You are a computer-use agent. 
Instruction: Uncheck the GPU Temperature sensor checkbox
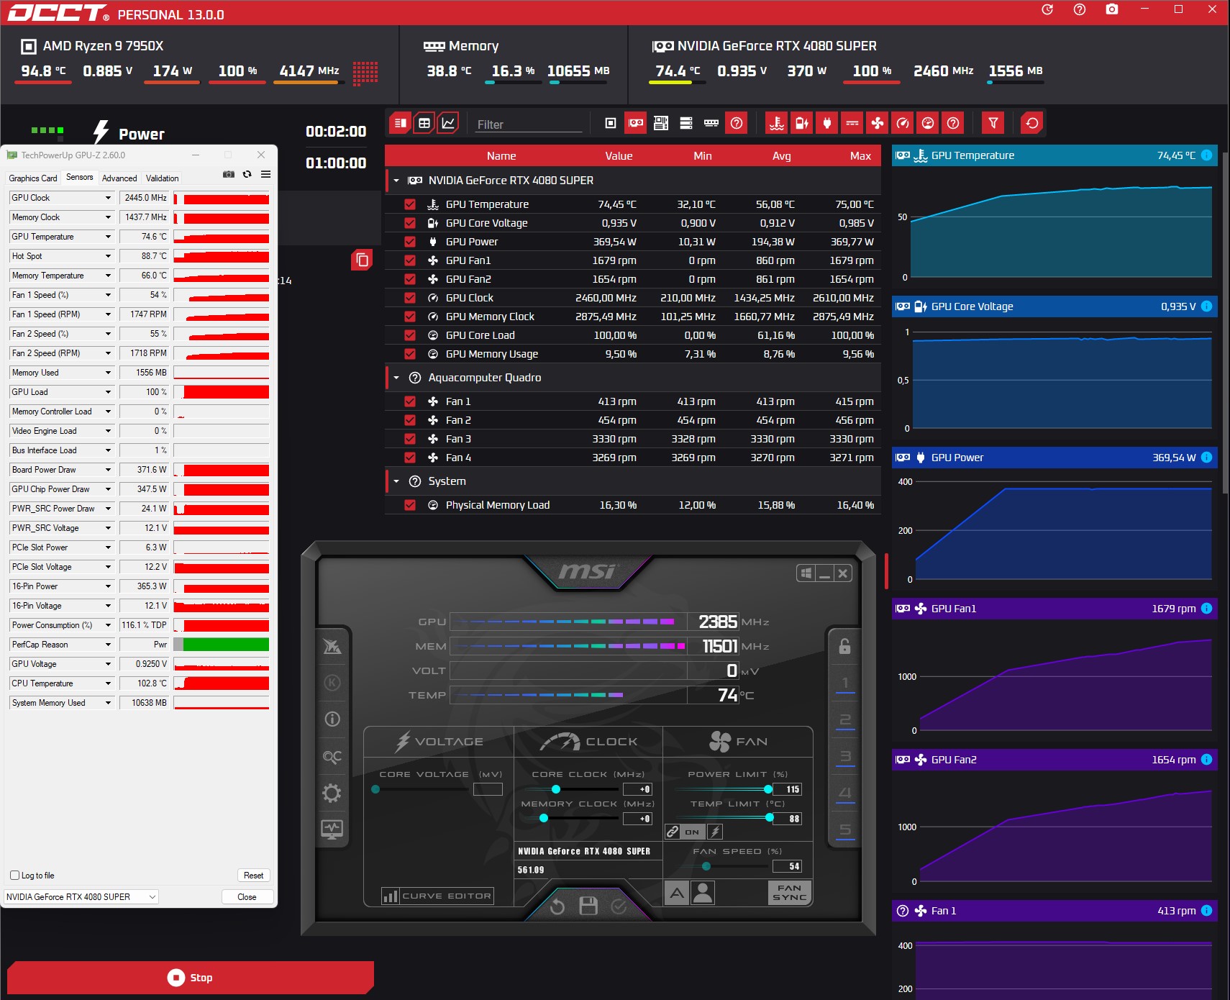point(410,204)
